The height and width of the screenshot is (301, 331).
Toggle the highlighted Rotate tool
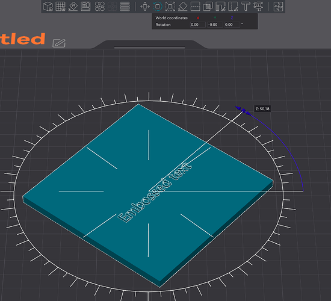[158, 7]
